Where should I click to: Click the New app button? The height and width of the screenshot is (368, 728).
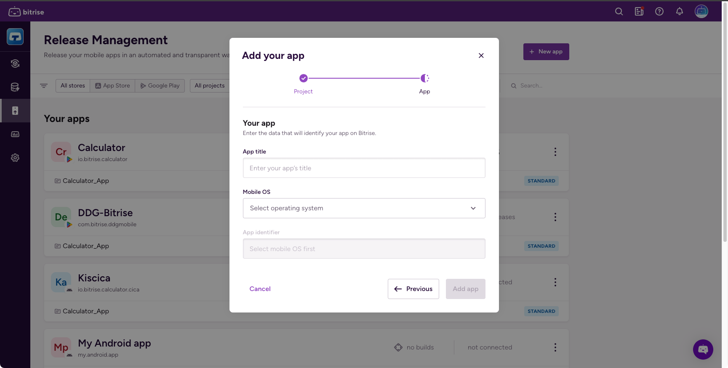[x=546, y=52]
